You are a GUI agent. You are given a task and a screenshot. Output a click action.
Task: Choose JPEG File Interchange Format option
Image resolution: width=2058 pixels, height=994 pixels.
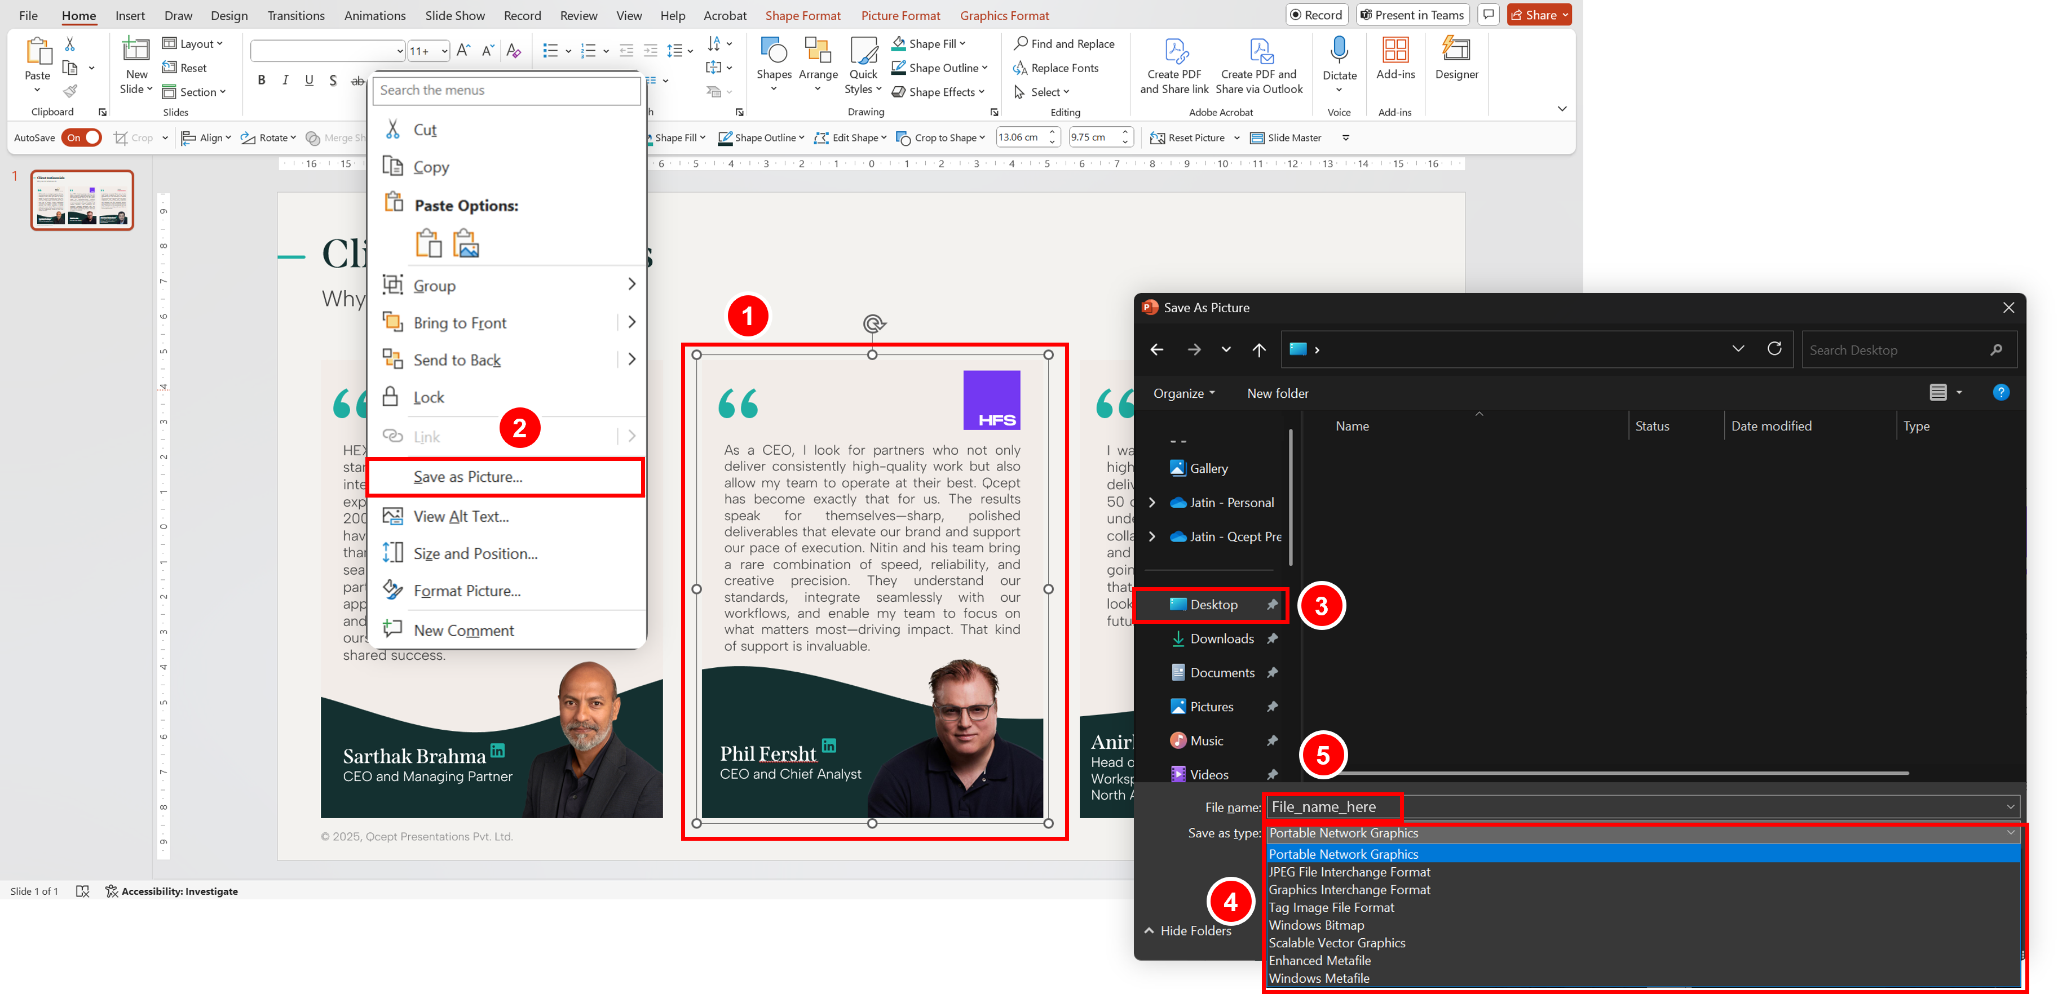[x=1349, y=872]
